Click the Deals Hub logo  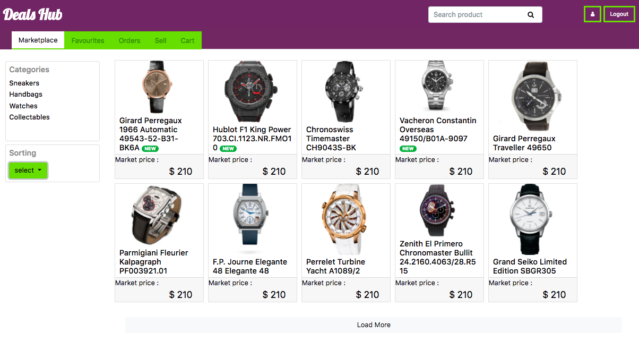(x=33, y=15)
